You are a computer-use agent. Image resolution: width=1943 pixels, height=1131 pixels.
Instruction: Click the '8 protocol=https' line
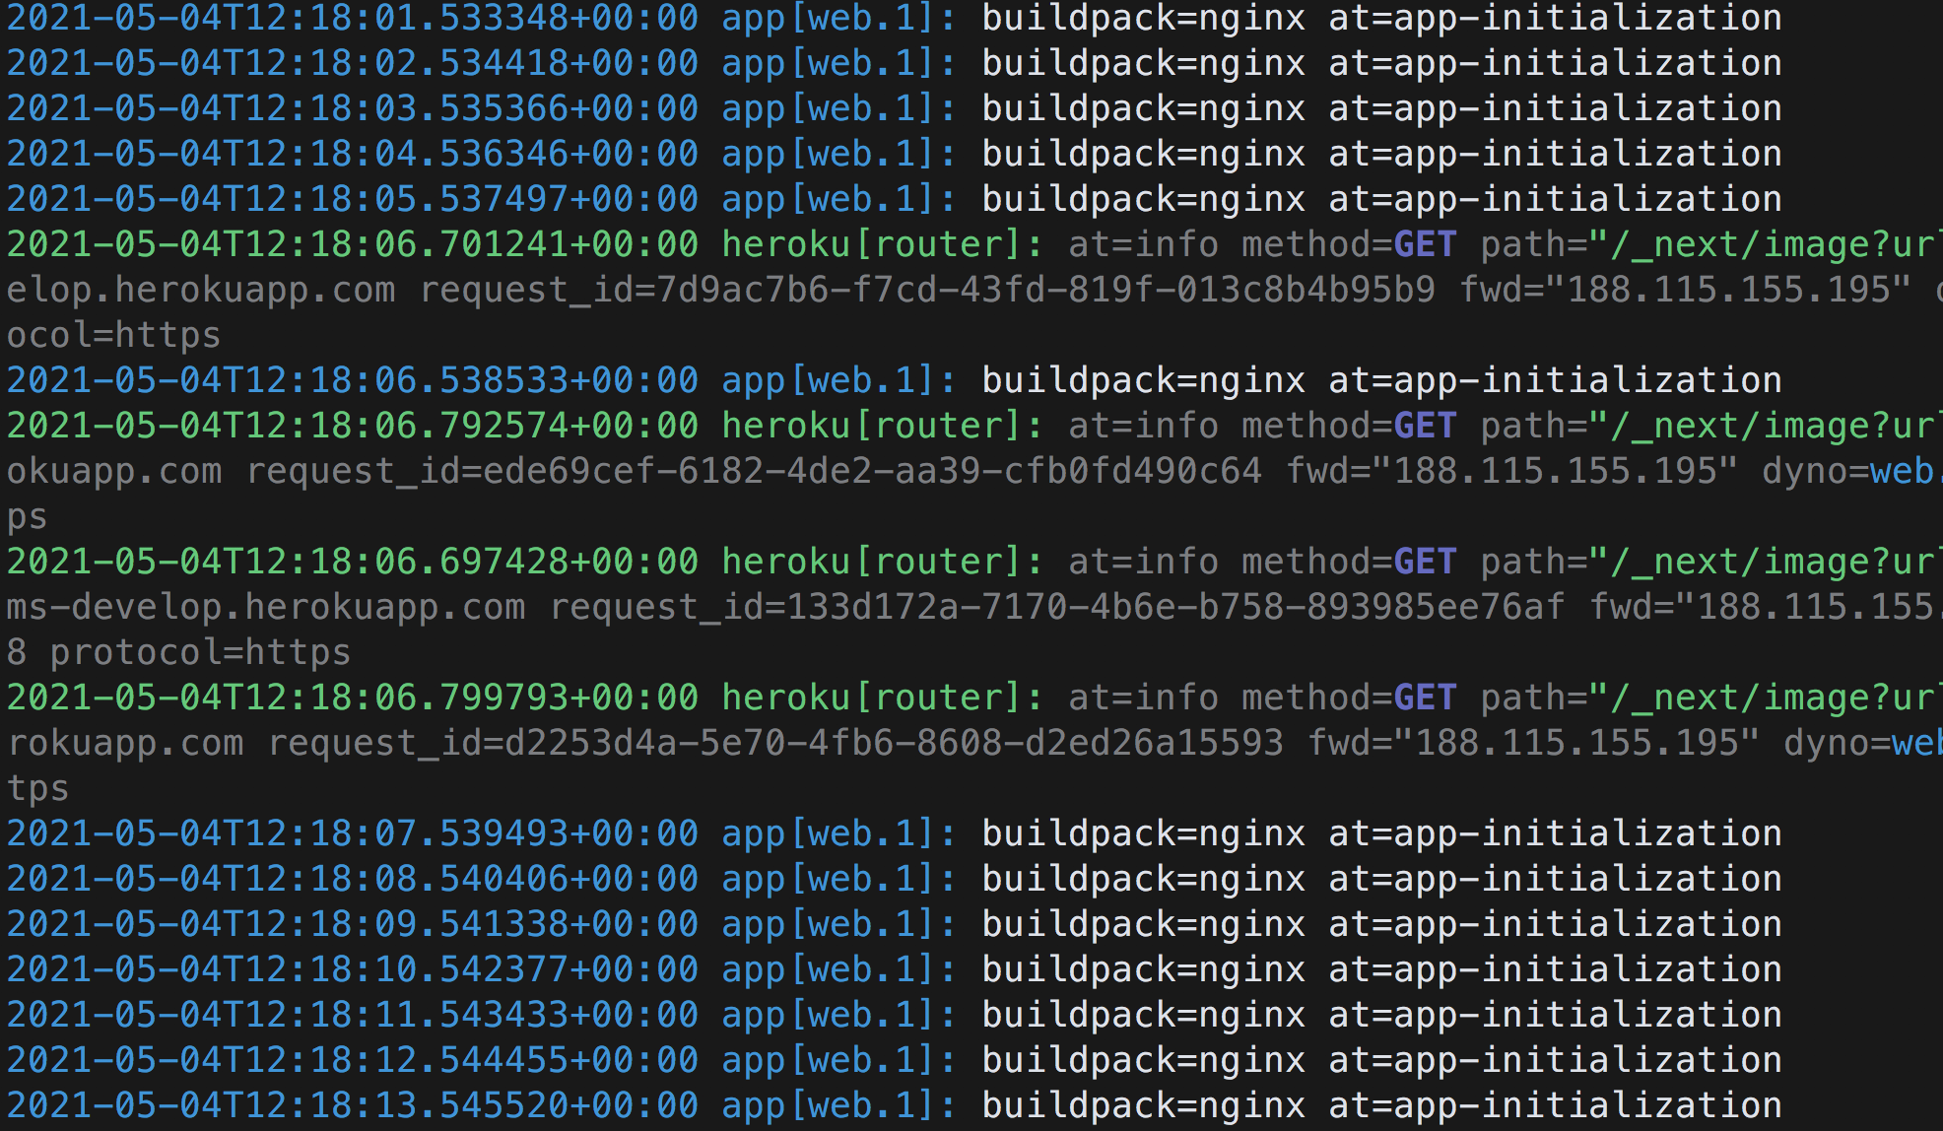click(x=178, y=652)
